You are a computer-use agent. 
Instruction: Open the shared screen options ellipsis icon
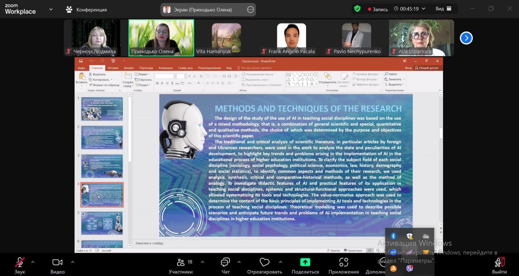[250, 10]
